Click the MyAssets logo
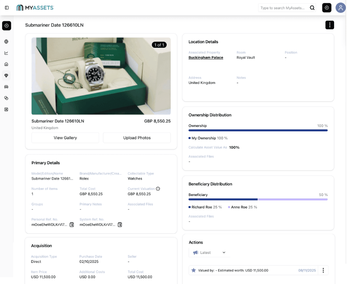This screenshot has height=284, width=348. pyautogui.click(x=35, y=8)
